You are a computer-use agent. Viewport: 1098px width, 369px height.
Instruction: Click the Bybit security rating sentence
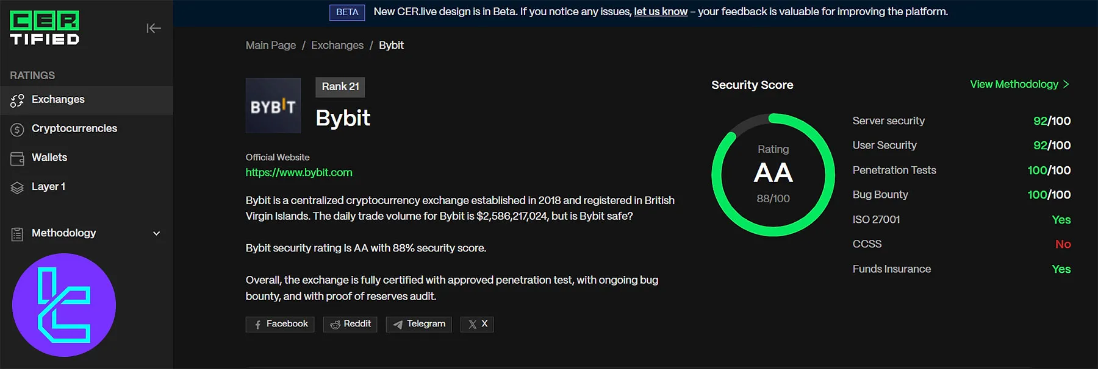point(366,248)
